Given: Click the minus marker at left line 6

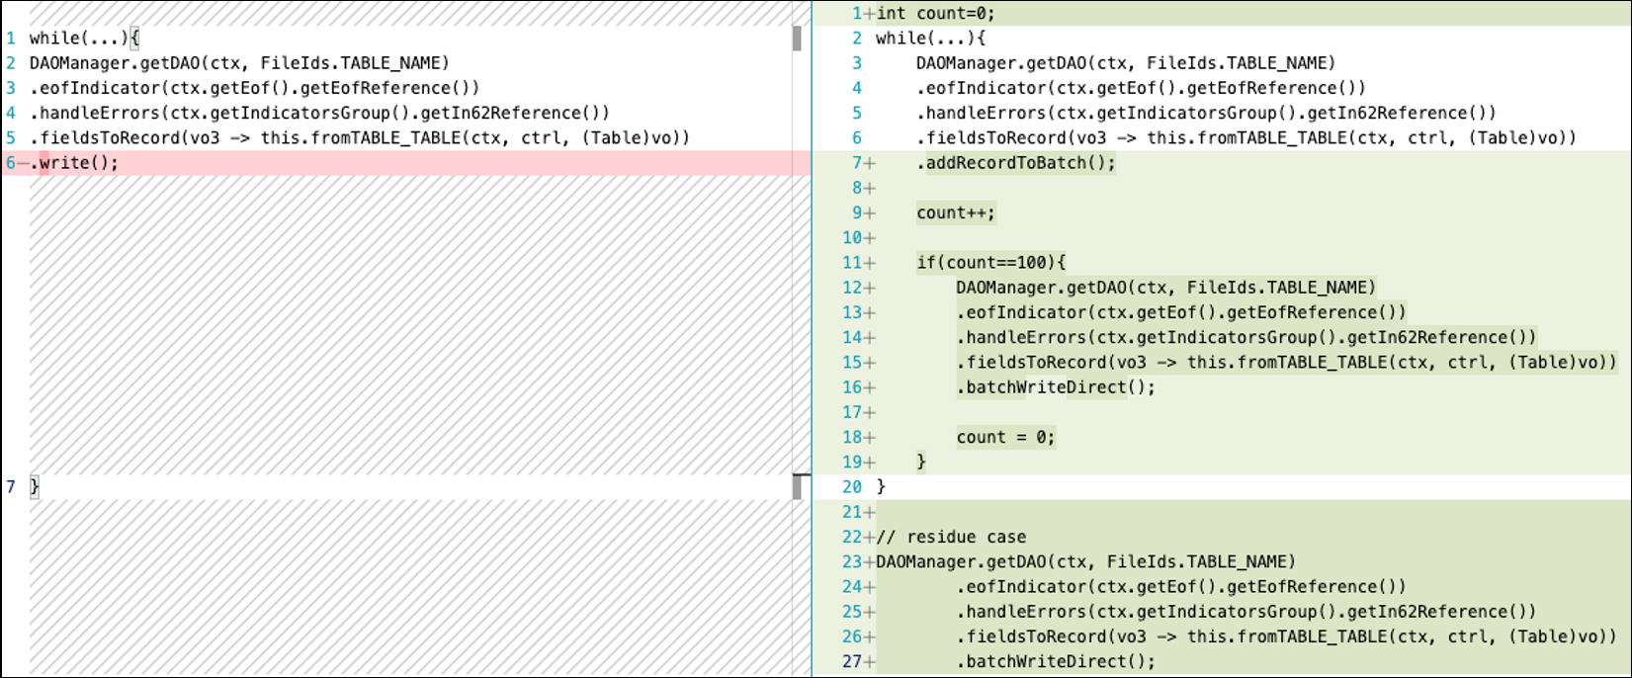Looking at the screenshot, I should 24,163.
